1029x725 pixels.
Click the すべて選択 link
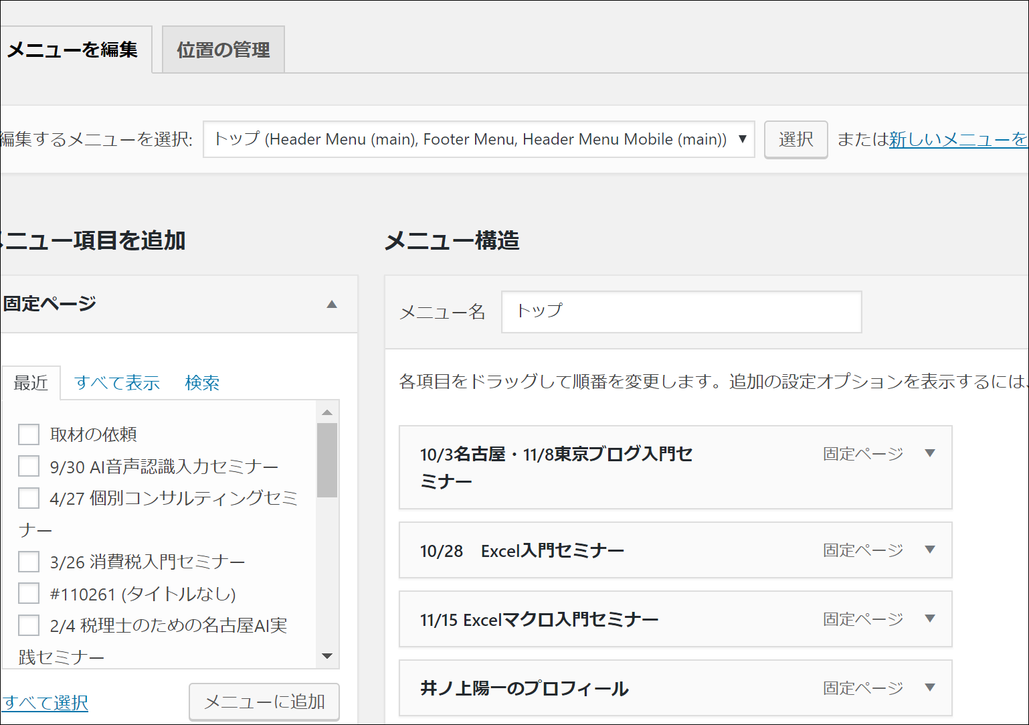[x=45, y=703]
